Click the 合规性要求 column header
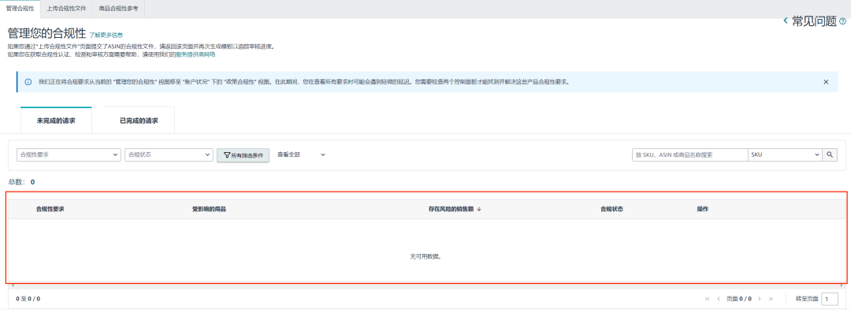This screenshot has height=313, width=851. tap(50, 209)
